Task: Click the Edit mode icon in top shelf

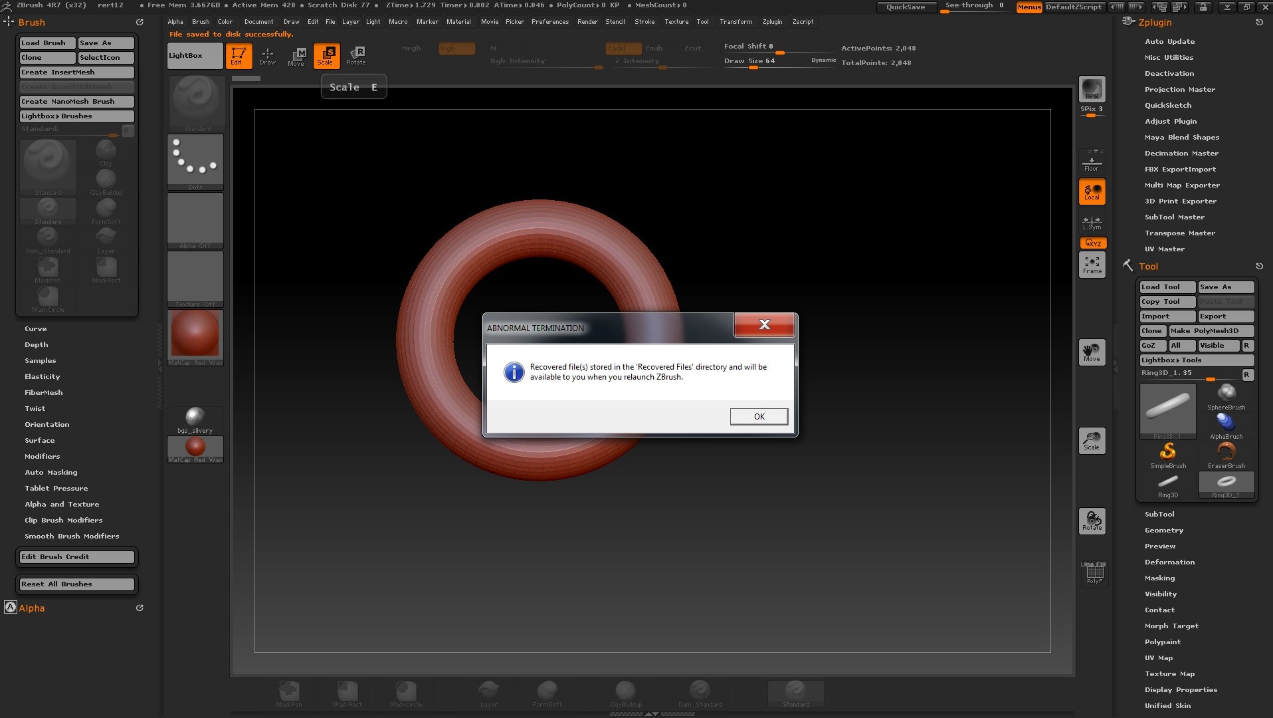Action: (239, 56)
